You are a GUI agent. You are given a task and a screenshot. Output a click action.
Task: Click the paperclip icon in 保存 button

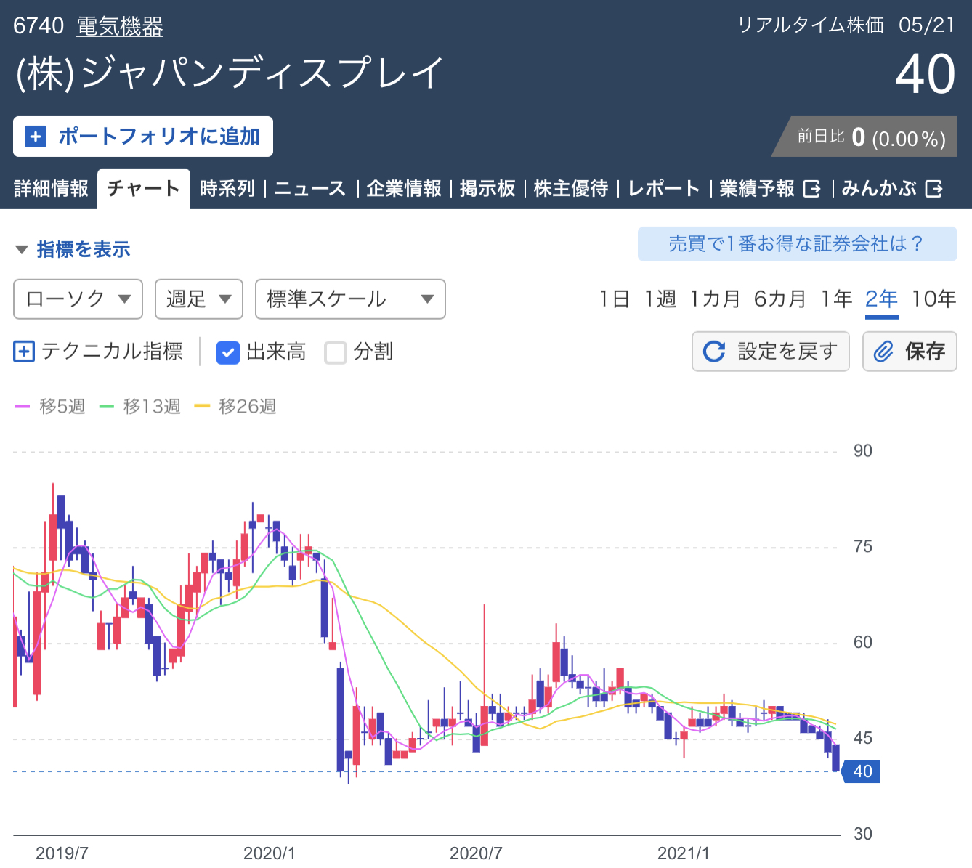pyautogui.click(x=883, y=352)
